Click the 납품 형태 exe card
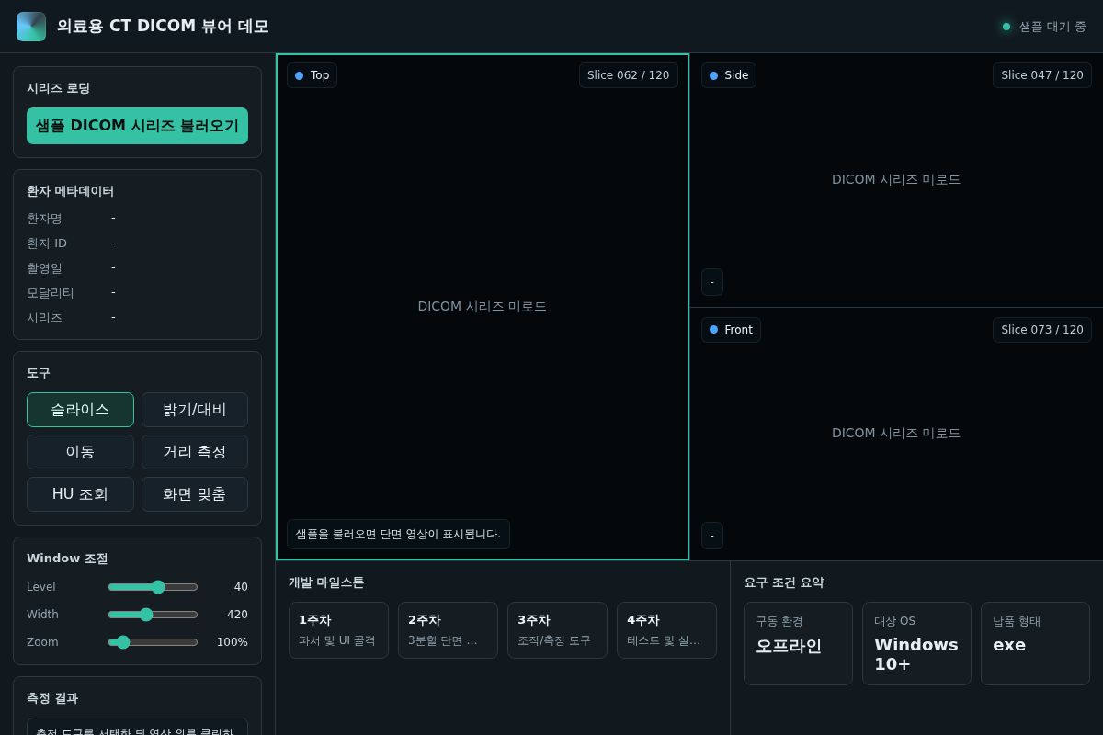This screenshot has width=1103, height=735. click(x=1035, y=643)
